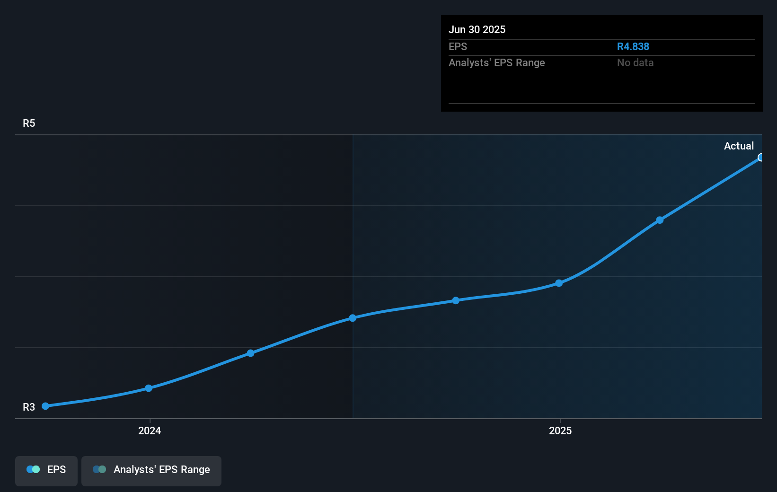Click the 2024 x-axis label
The image size is (777, 492).
click(x=150, y=430)
